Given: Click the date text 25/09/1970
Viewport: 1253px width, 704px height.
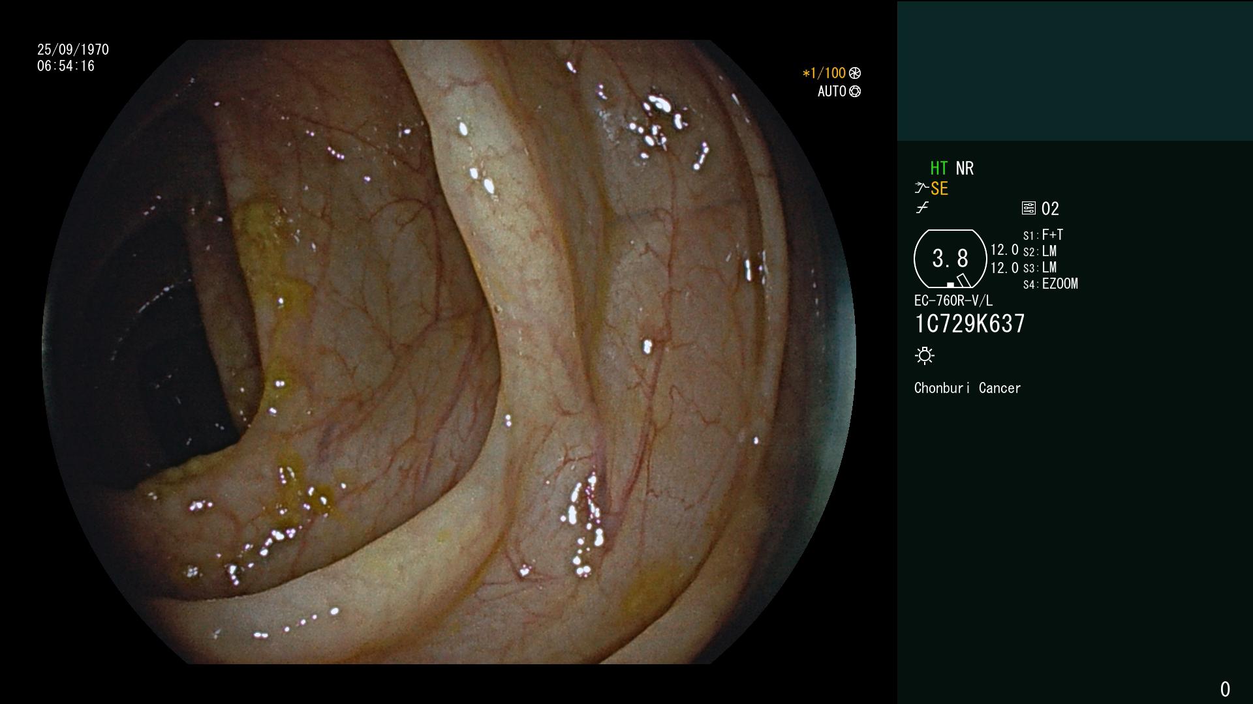Looking at the screenshot, I should tap(73, 50).
